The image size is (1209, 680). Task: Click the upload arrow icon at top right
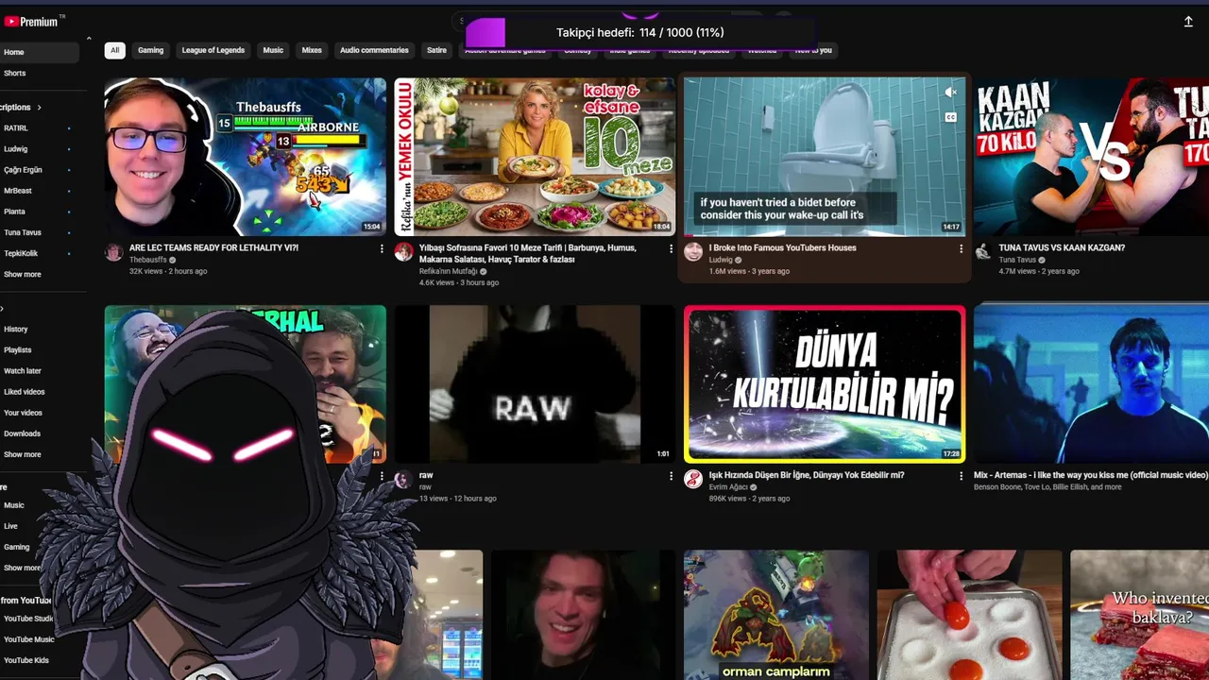click(x=1188, y=21)
